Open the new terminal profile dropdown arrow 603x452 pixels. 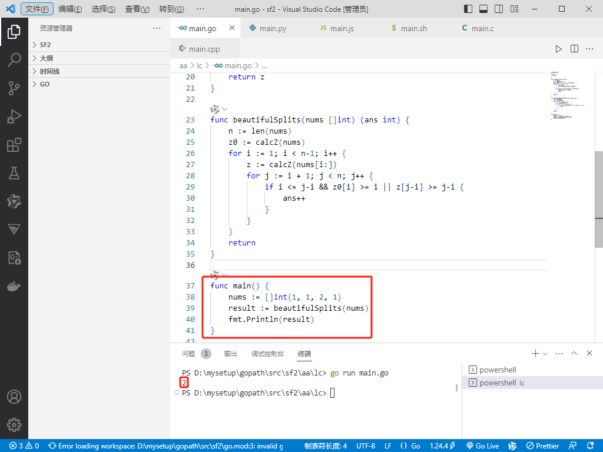pyautogui.click(x=545, y=354)
